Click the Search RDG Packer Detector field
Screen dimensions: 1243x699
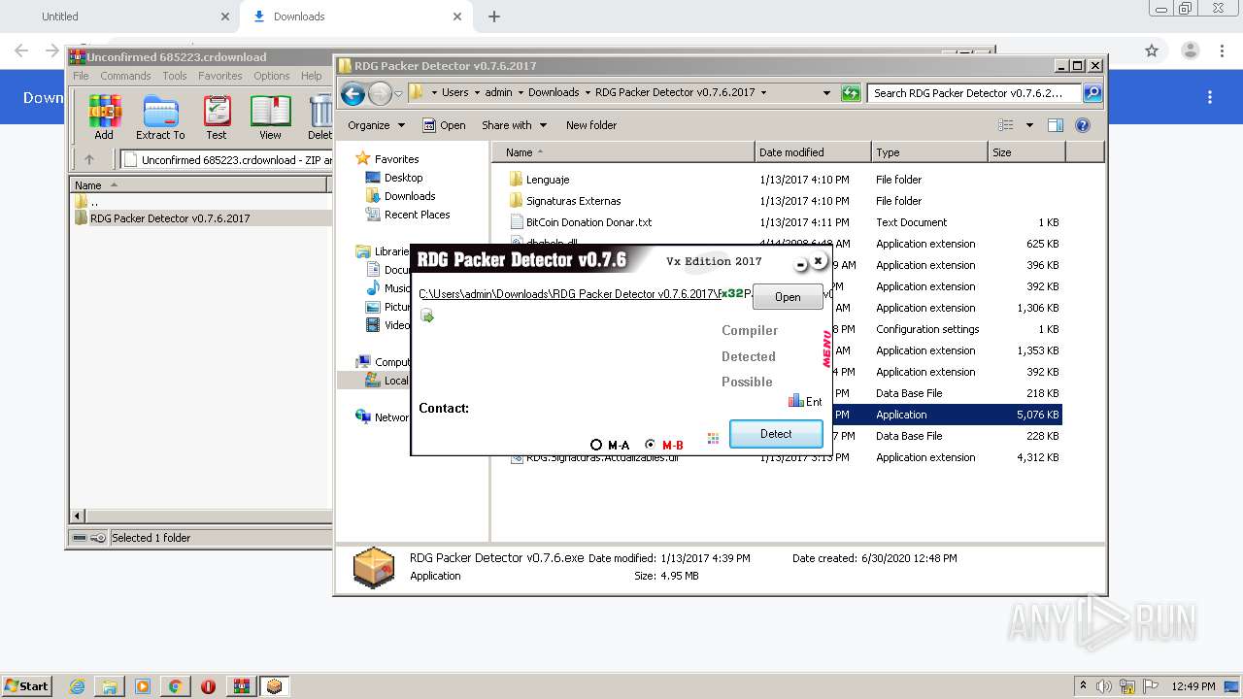coord(974,93)
